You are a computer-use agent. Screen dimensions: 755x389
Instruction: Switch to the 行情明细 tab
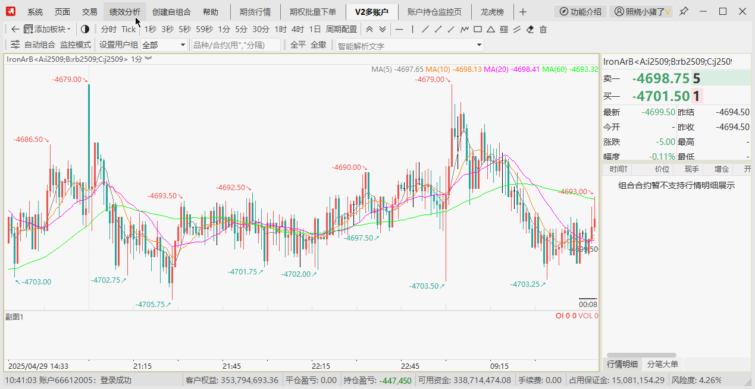tap(622, 364)
